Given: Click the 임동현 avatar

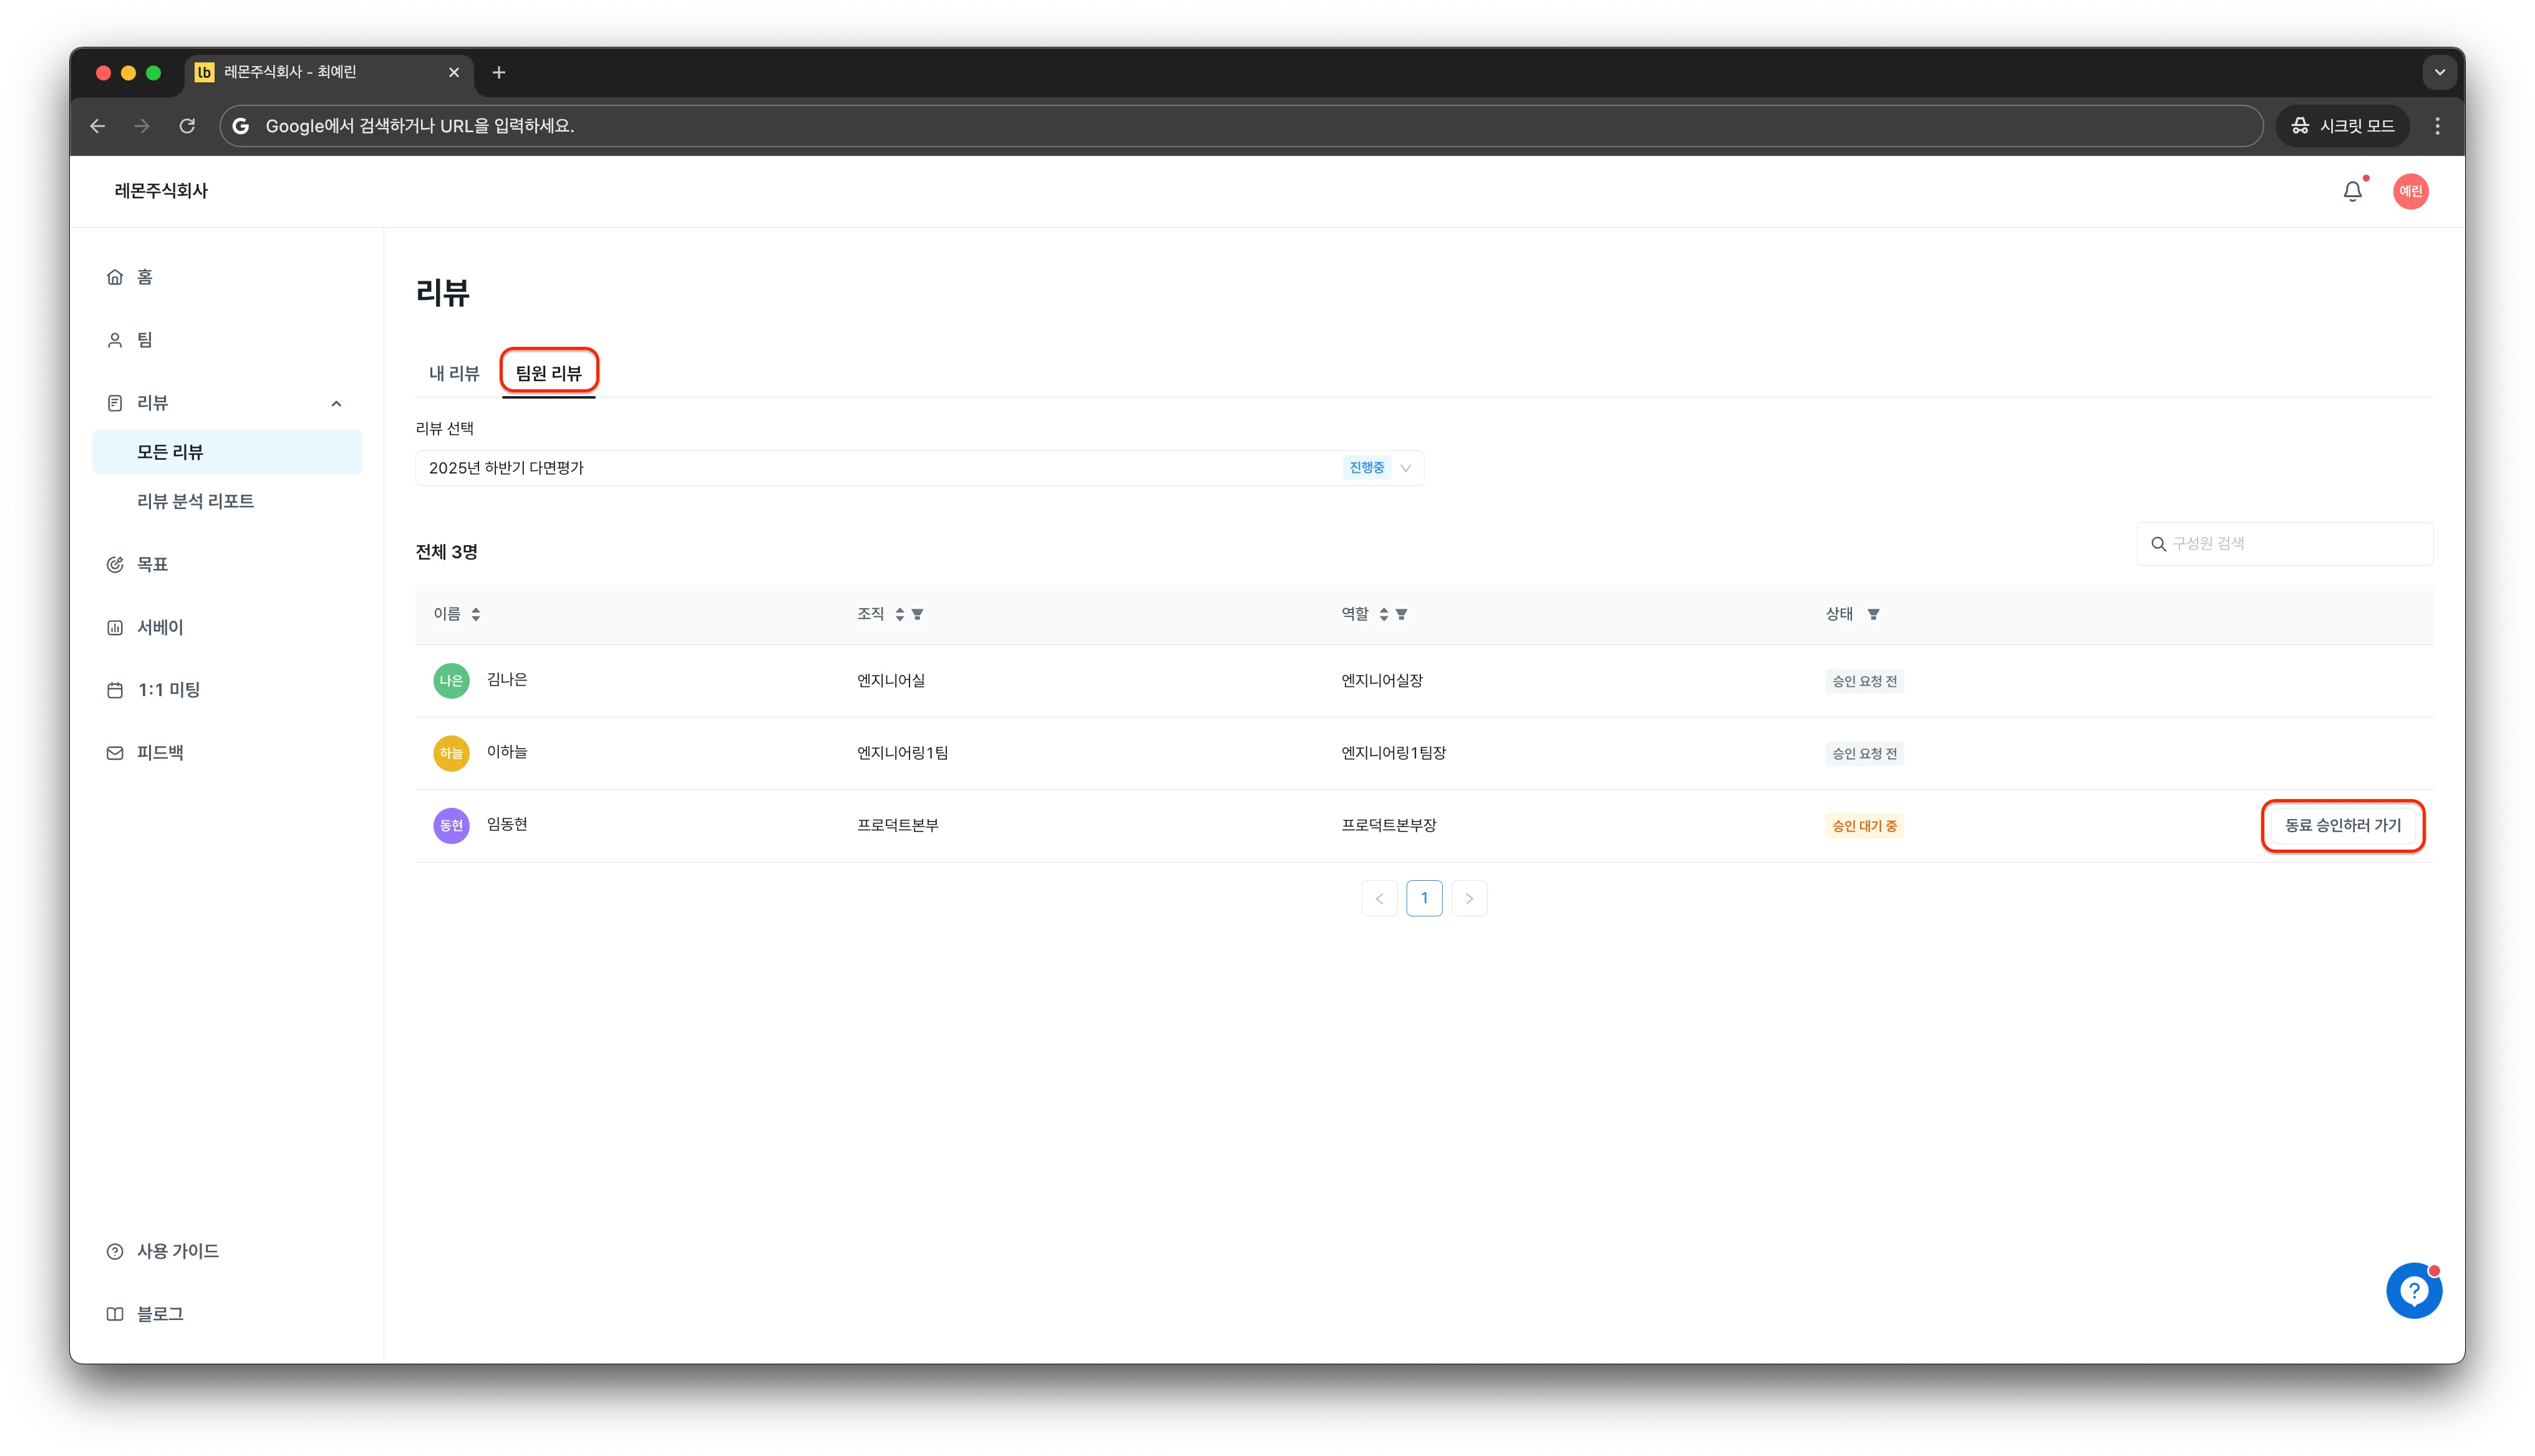Looking at the screenshot, I should point(451,826).
